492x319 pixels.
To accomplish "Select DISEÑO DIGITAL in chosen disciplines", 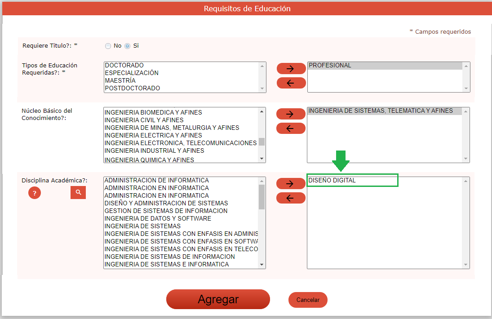I will (x=385, y=180).
